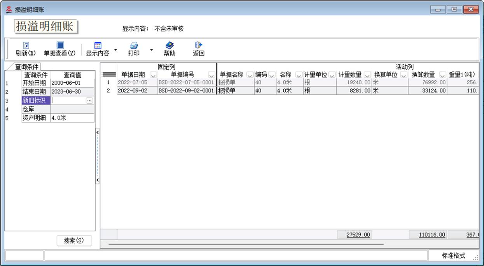Click the app icon in title bar
484x266 pixels.
(9, 10)
